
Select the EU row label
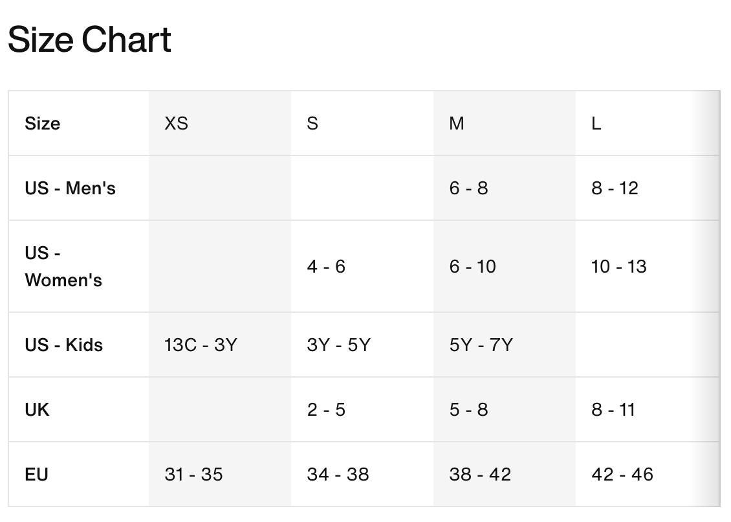[x=36, y=474]
